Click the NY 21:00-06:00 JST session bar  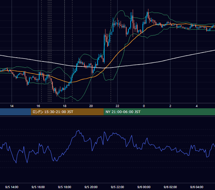[x=159, y=112]
